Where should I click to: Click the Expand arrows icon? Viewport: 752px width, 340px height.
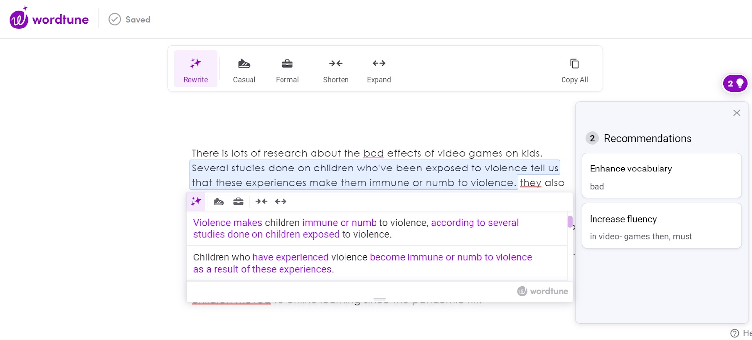point(378,69)
